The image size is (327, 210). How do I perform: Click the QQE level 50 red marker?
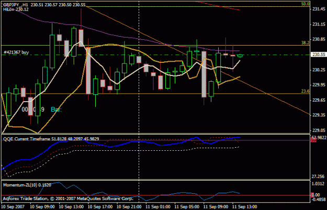313,140
